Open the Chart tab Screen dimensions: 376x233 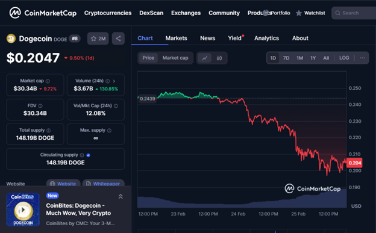click(x=145, y=38)
